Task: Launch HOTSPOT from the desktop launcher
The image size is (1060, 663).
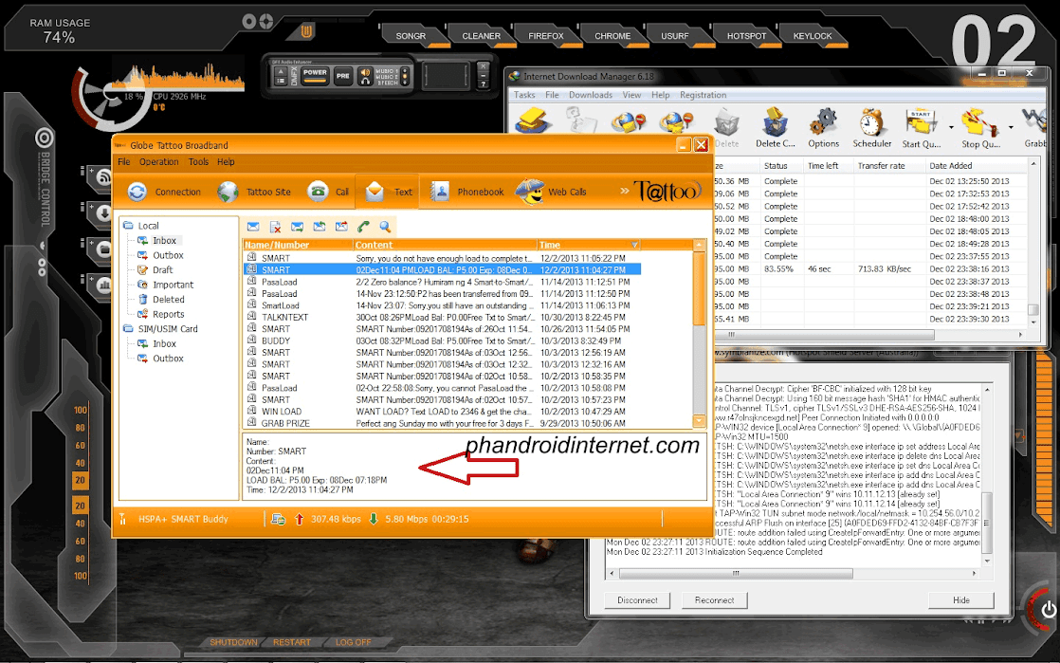Action: coord(746,37)
